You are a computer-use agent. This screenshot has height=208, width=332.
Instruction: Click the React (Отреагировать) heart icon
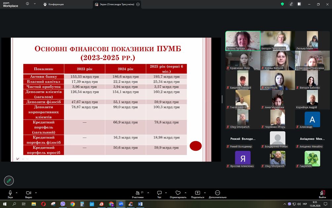pos(178,194)
